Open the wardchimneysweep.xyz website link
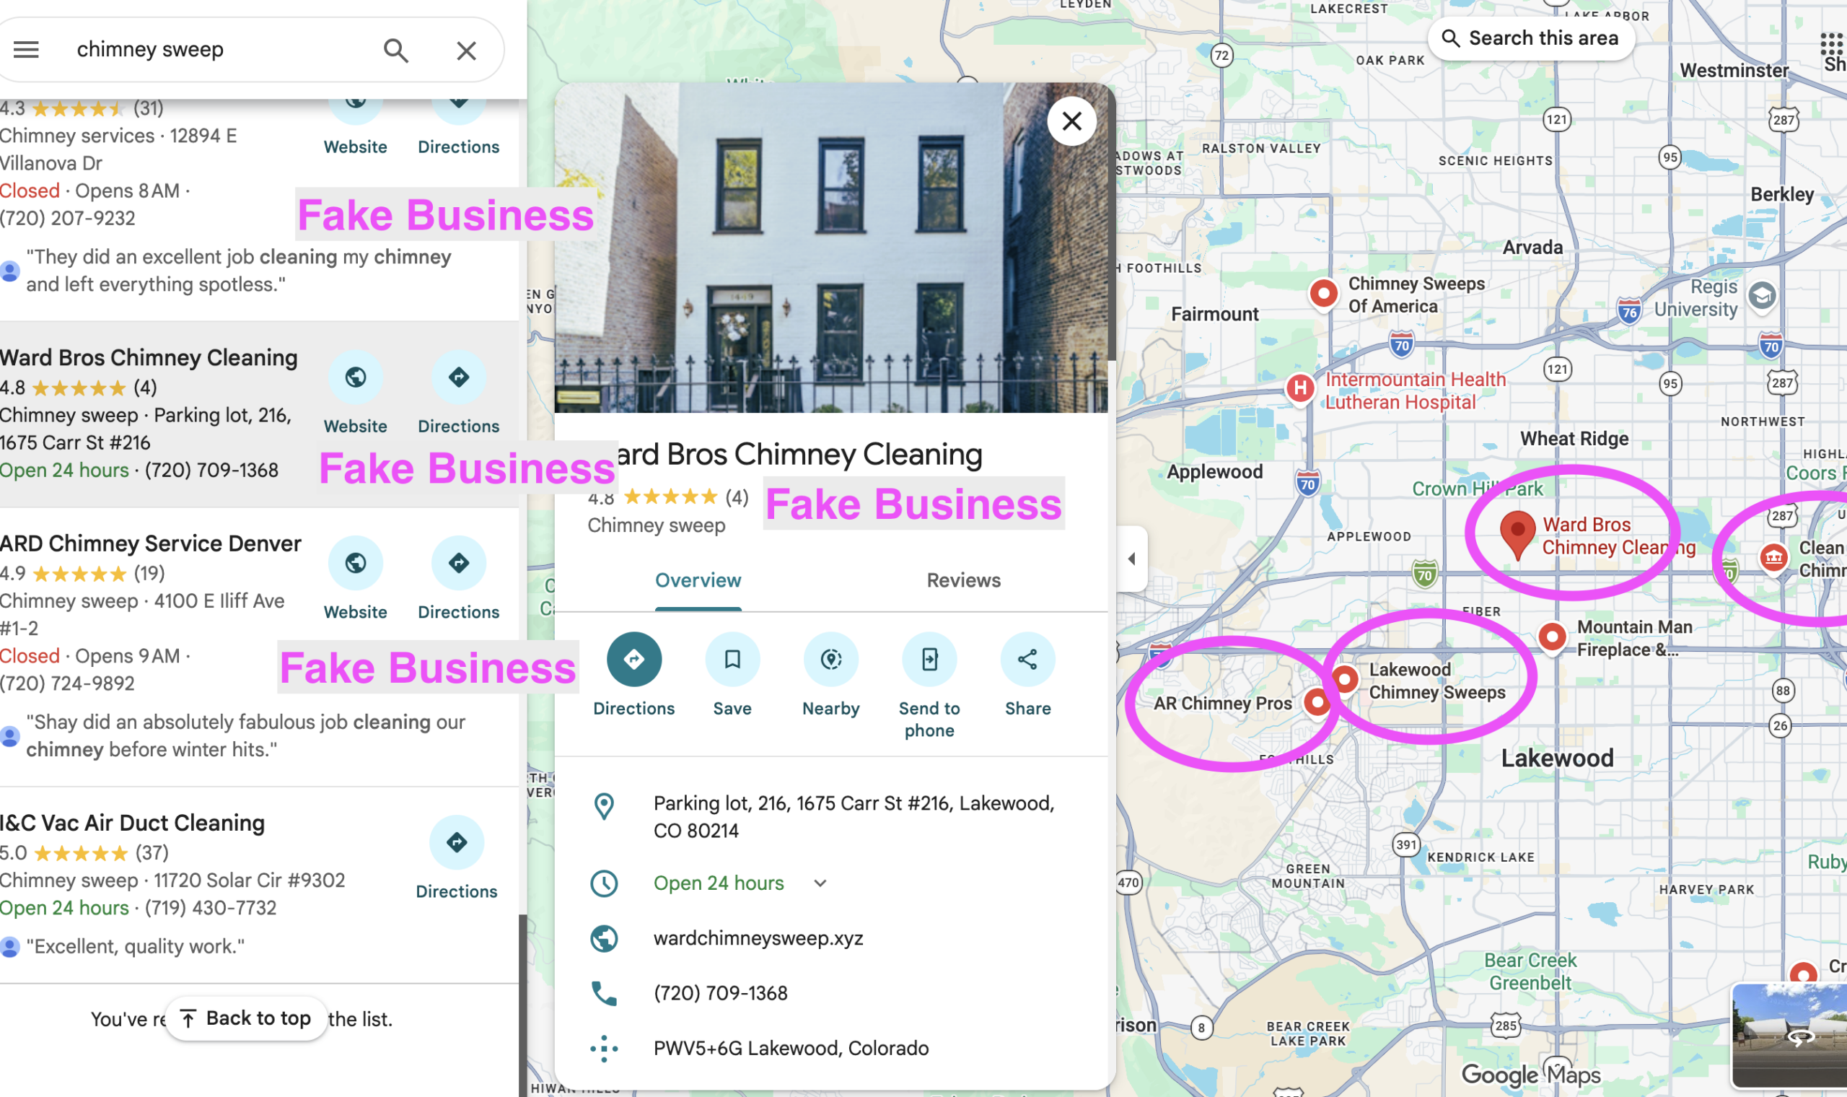 point(758,937)
